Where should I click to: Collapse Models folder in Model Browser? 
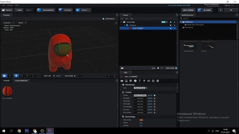(181, 22)
